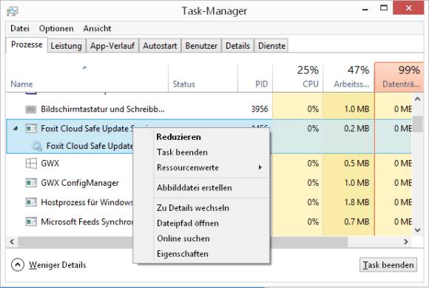Click the Foxit Cloud Safe Update group icon

click(x=31, y=128)
